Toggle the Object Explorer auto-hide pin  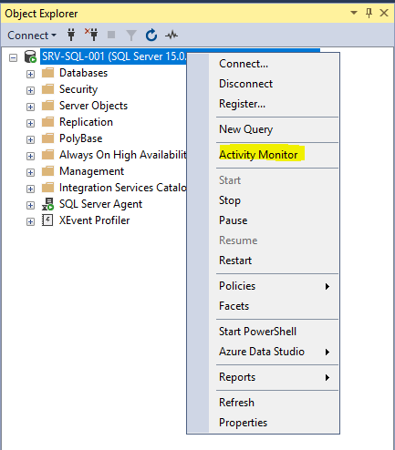coord(369,13)
